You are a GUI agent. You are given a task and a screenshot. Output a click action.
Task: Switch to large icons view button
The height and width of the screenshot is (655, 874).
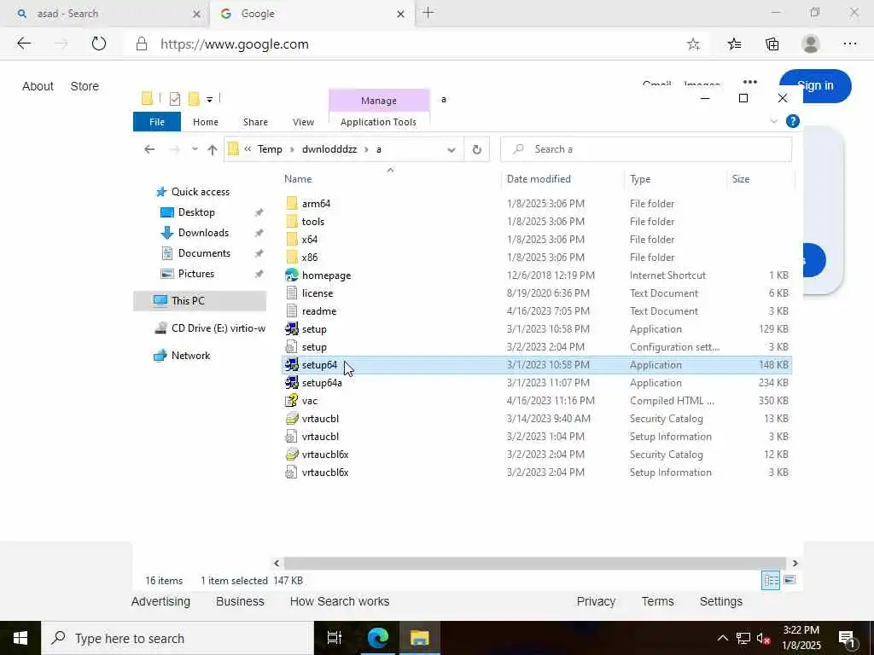pyautogui.click(x=790, y=580)
